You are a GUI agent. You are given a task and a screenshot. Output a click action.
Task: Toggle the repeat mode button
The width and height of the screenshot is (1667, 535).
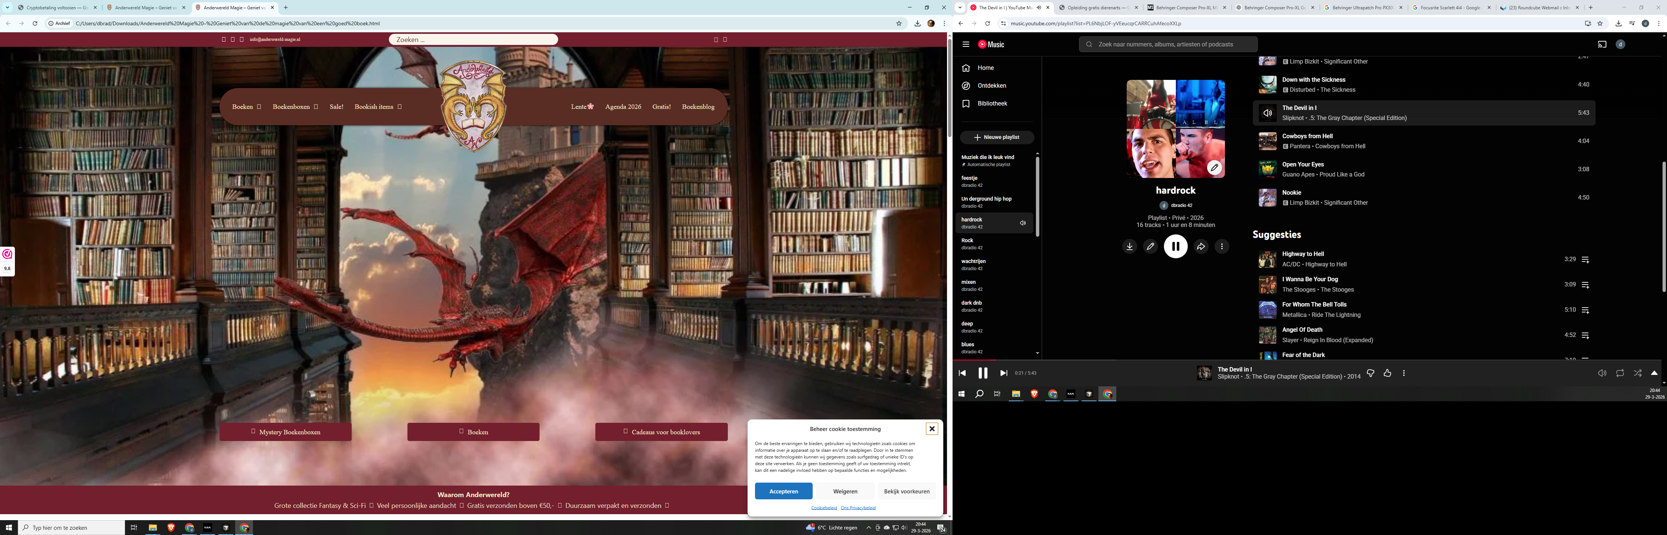tap(1620, 373)
